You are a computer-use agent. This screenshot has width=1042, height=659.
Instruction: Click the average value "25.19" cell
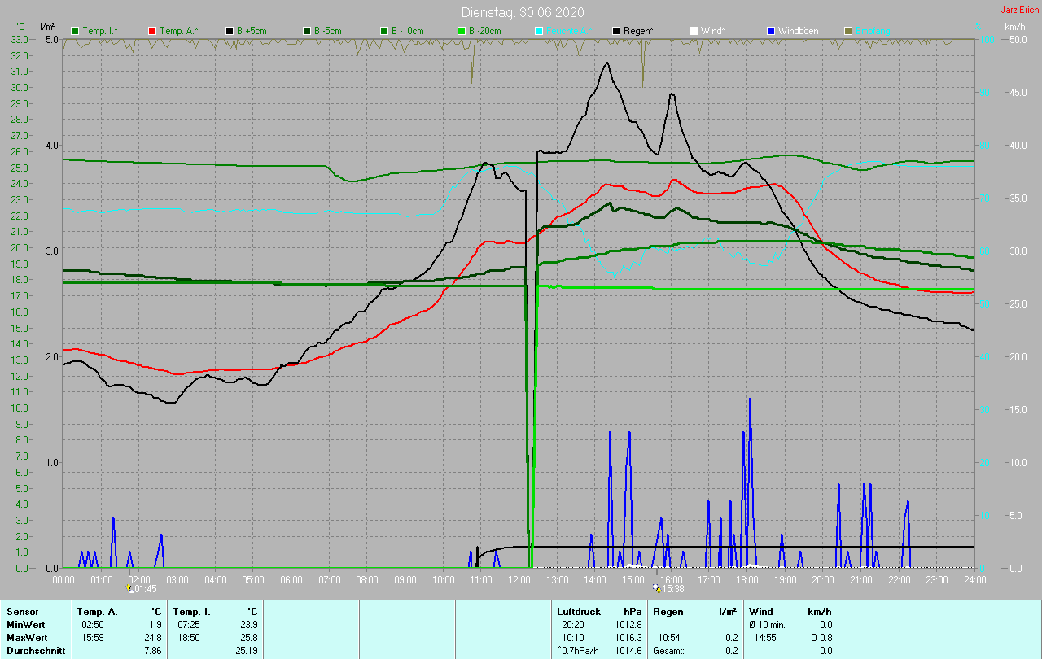(246, 651)
